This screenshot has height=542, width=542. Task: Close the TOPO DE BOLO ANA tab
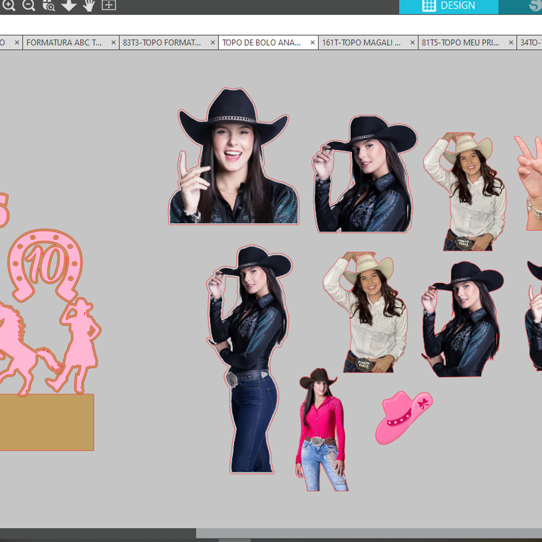[x=313, y=43]
